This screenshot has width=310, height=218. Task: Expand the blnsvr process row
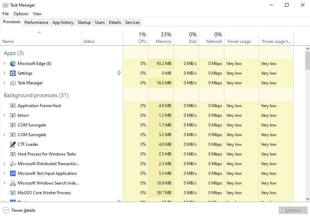coord(5,115)
